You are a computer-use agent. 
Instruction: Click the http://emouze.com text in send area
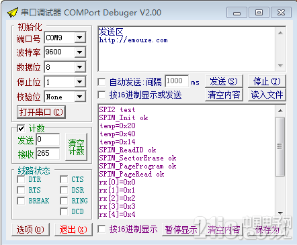coord(134,40)
